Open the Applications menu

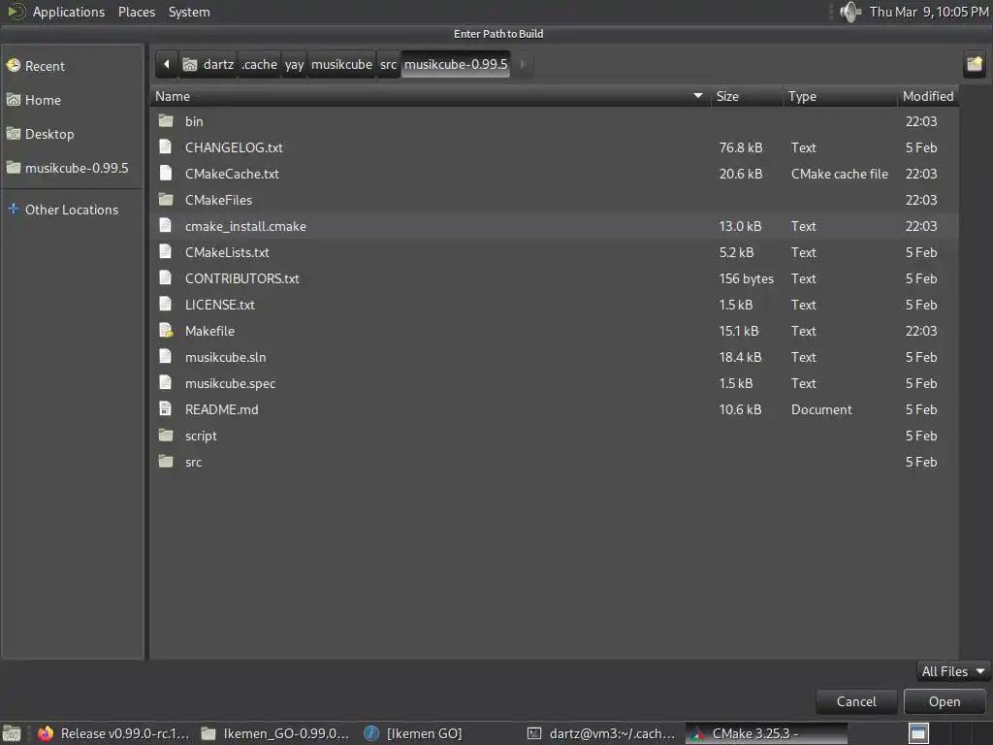pyautogui.click(x=69, y=12)
